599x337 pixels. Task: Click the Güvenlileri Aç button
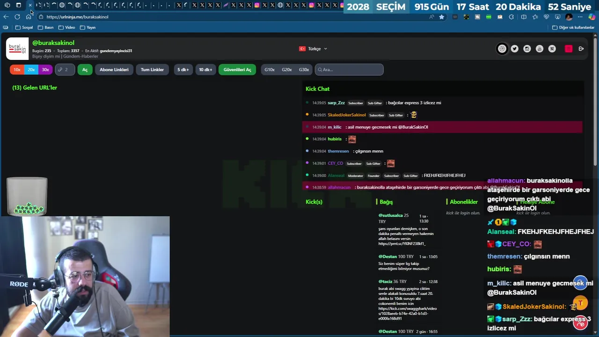click(237, 70)
